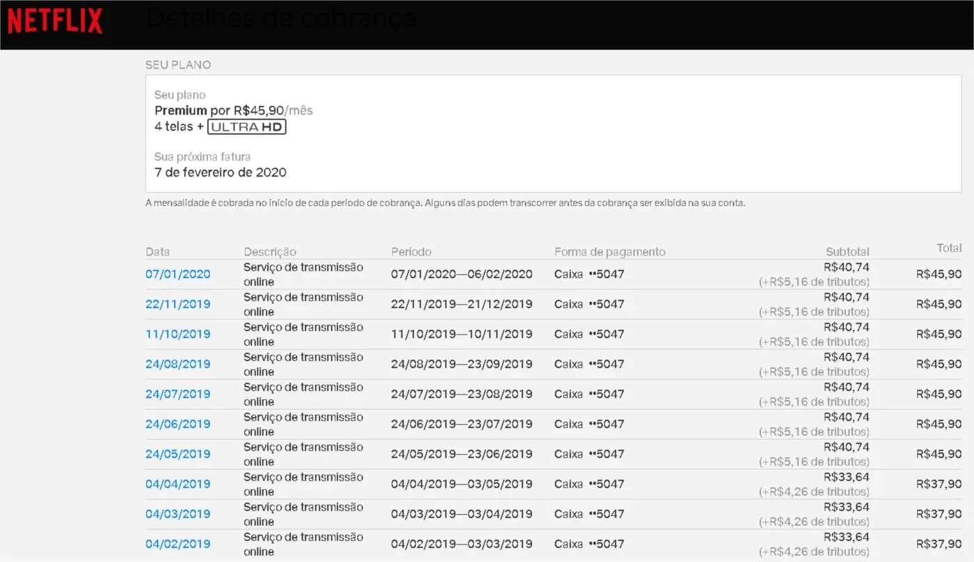This screenshot has width=974, height=562.
Task: Click period '24/05/2019—23/06/2019'
Action: (x=462, y=453)
